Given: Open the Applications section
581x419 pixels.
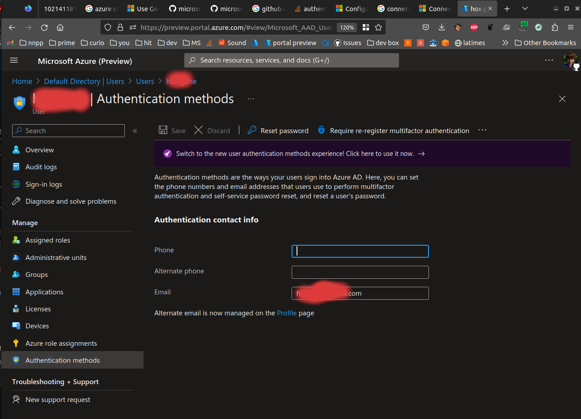Looking at the screenshot, I should coord(43,292).
